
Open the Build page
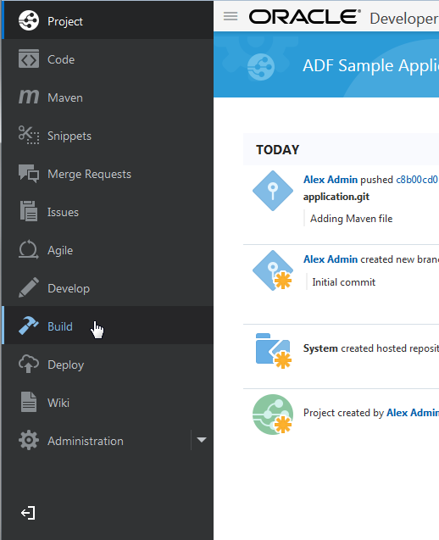(x=108, y=326)
